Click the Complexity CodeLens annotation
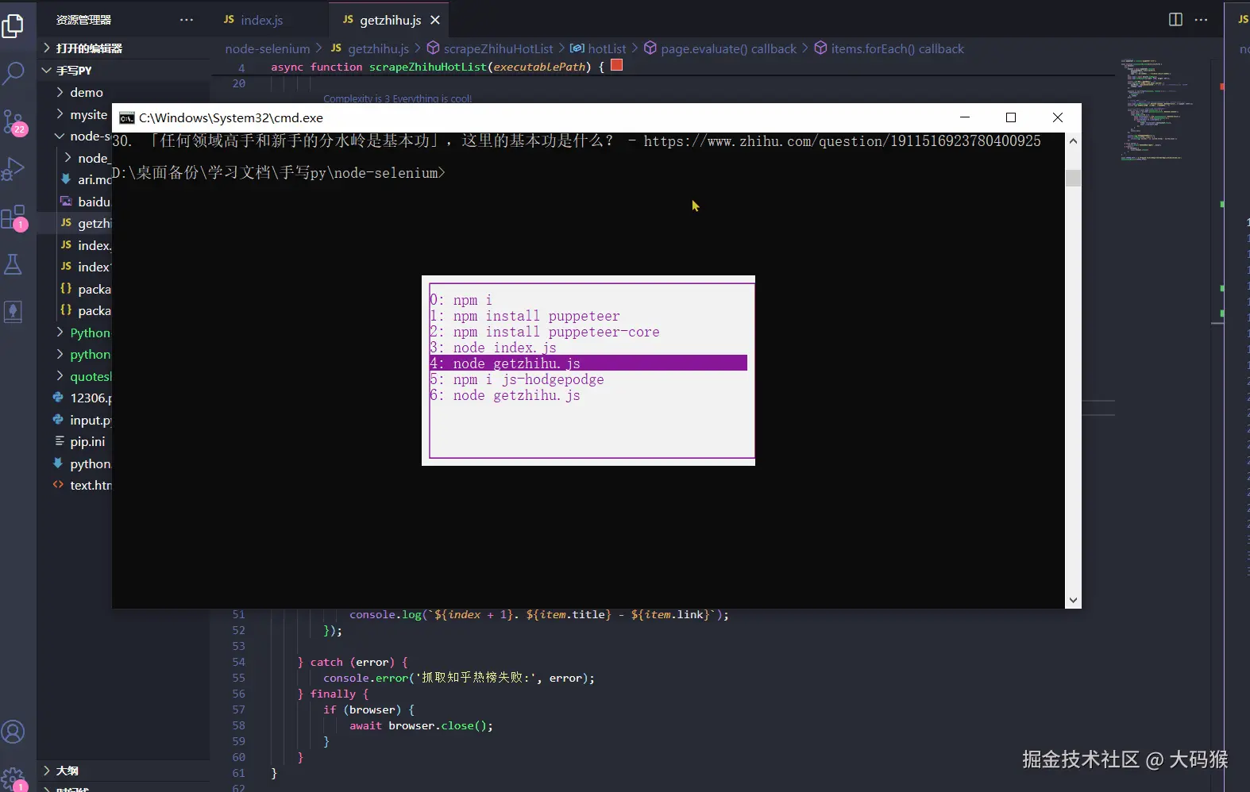Screen dimensions: 1250x792 tap(397, 98)
